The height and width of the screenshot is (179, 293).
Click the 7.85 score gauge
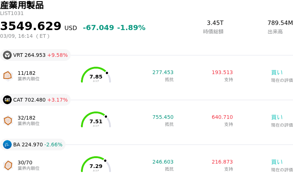[96, 75]
